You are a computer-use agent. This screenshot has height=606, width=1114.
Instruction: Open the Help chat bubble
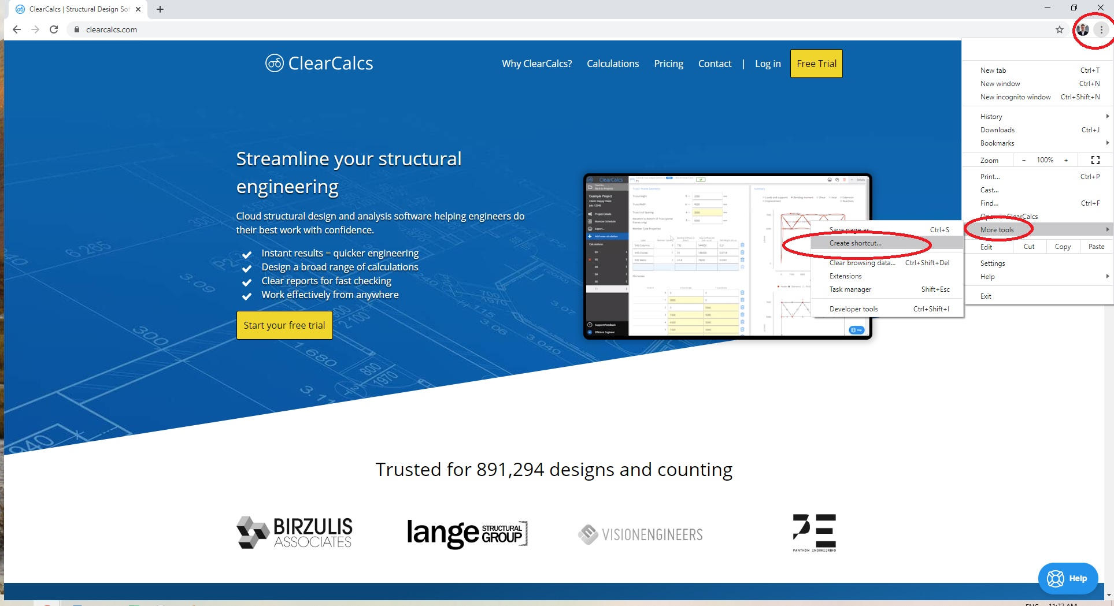coord(1068,578)
